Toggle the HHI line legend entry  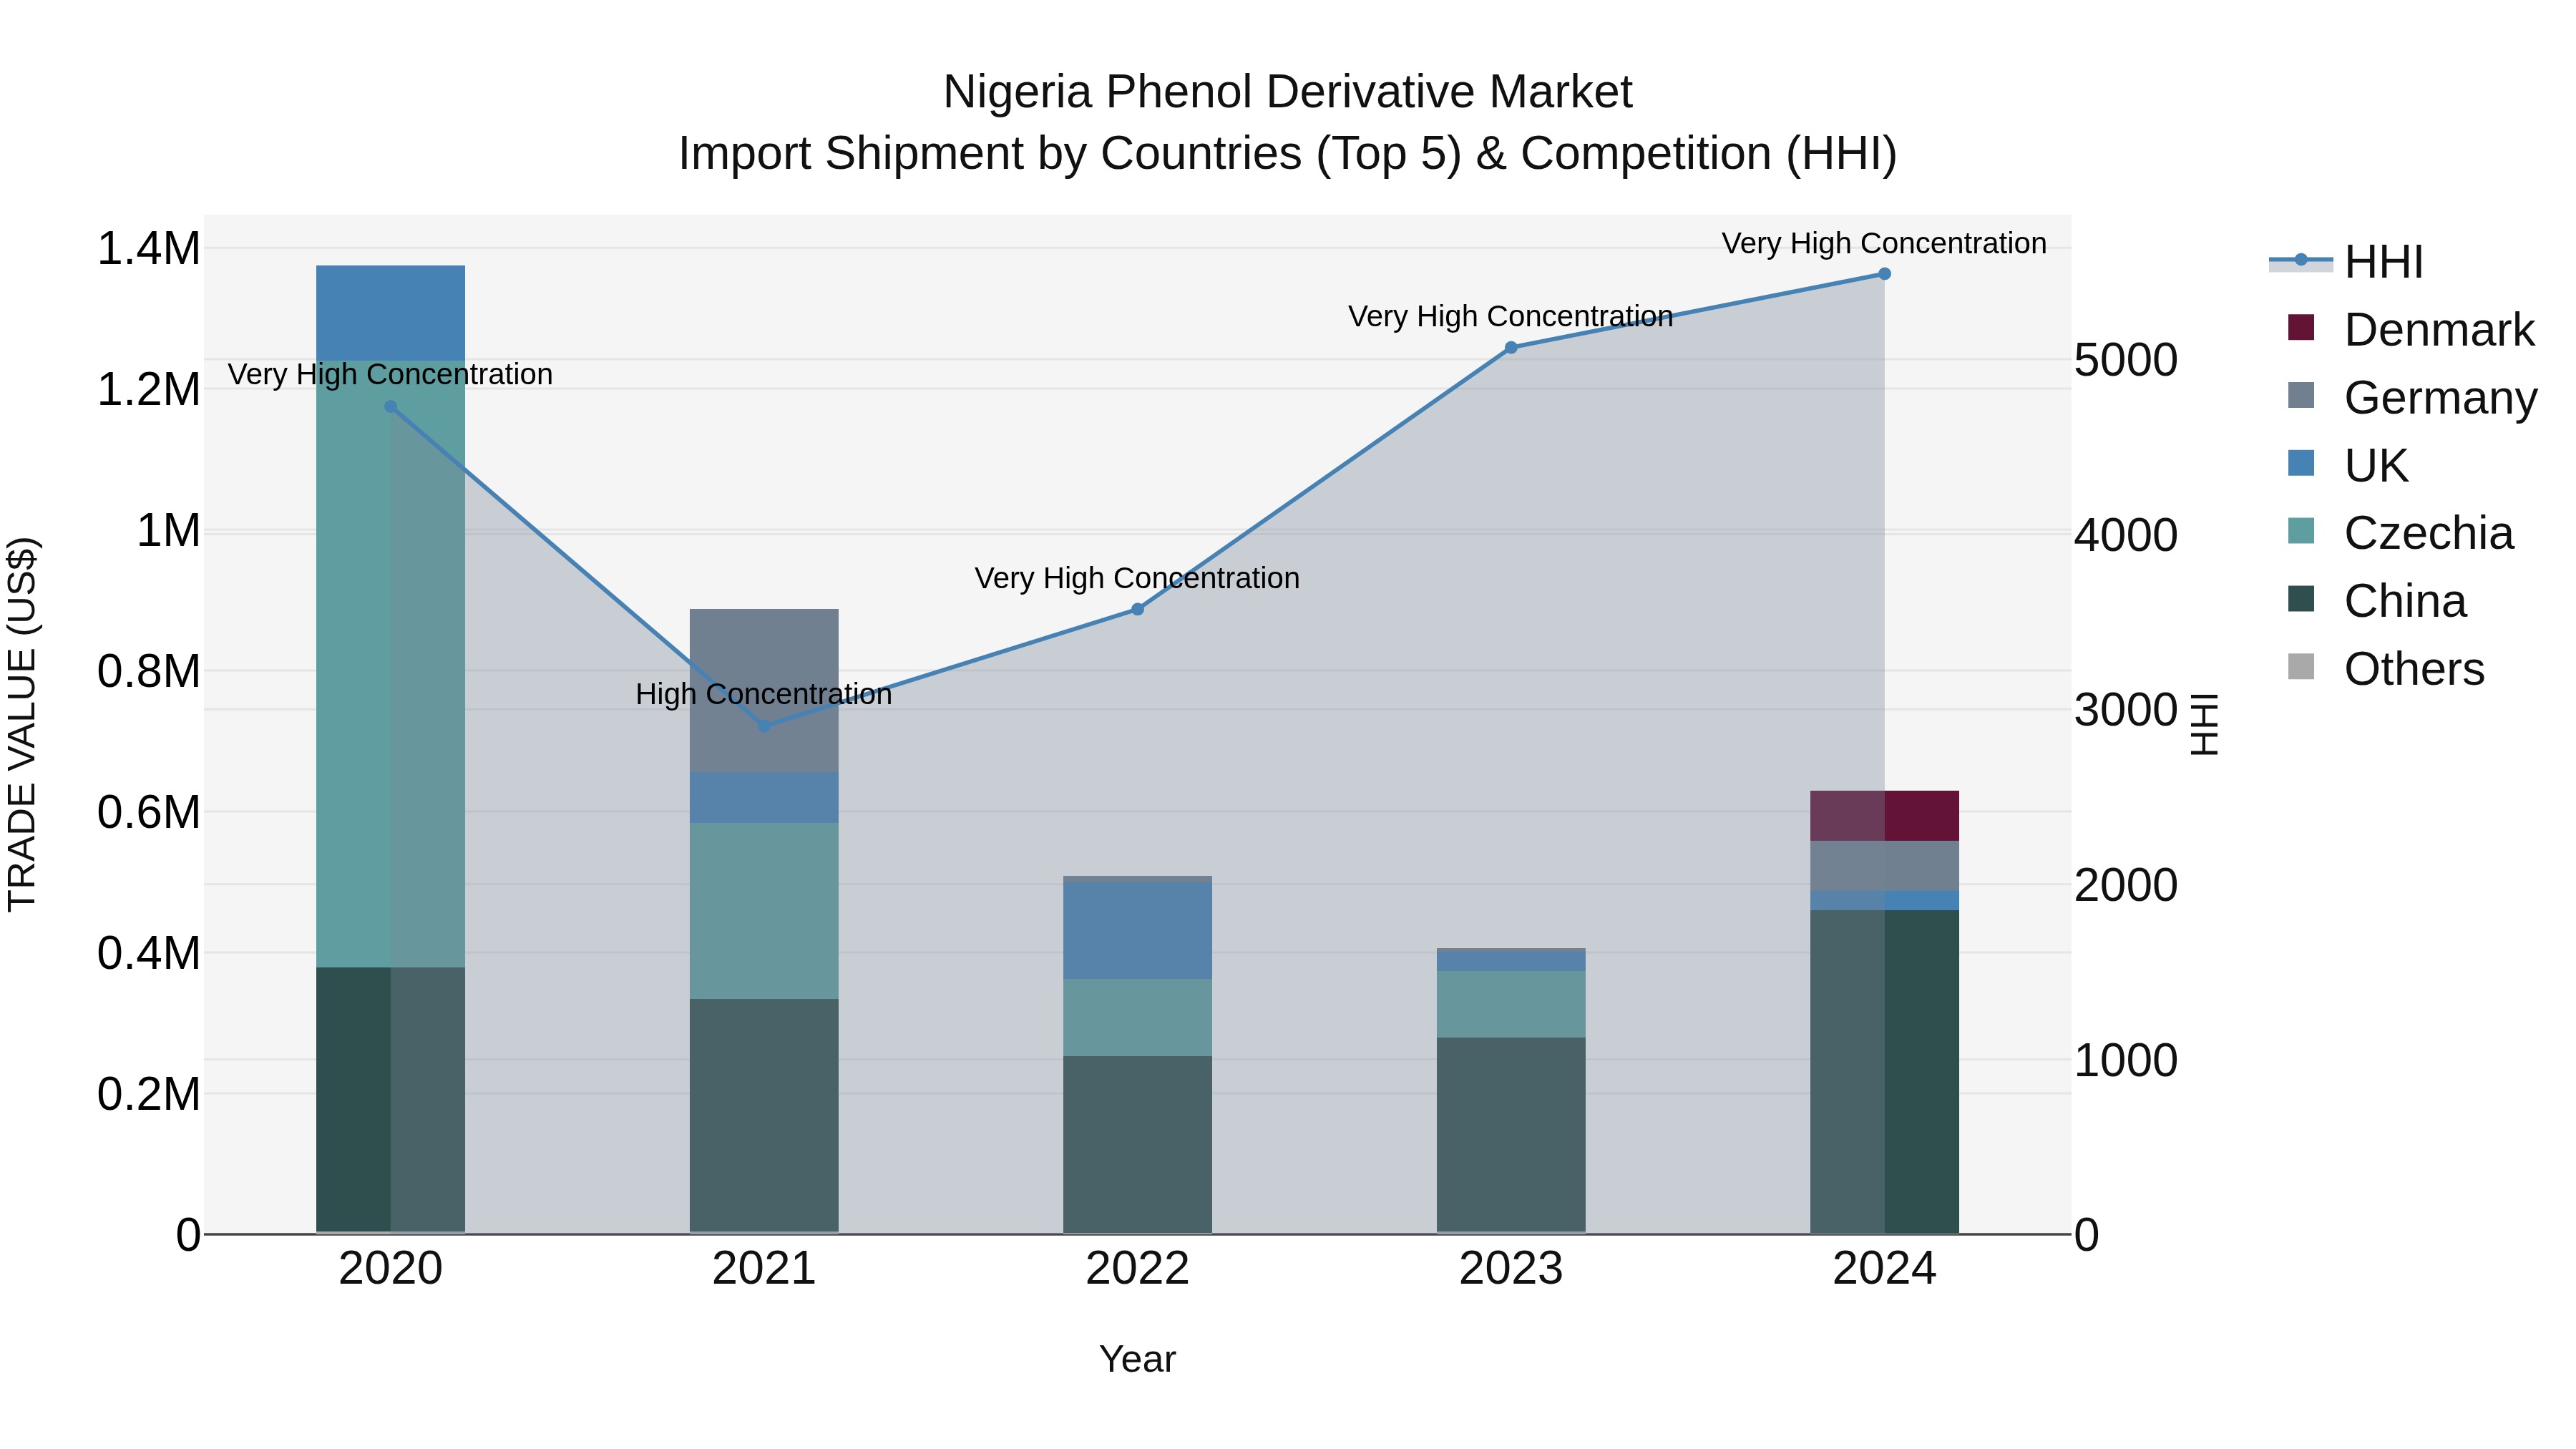2346,262
